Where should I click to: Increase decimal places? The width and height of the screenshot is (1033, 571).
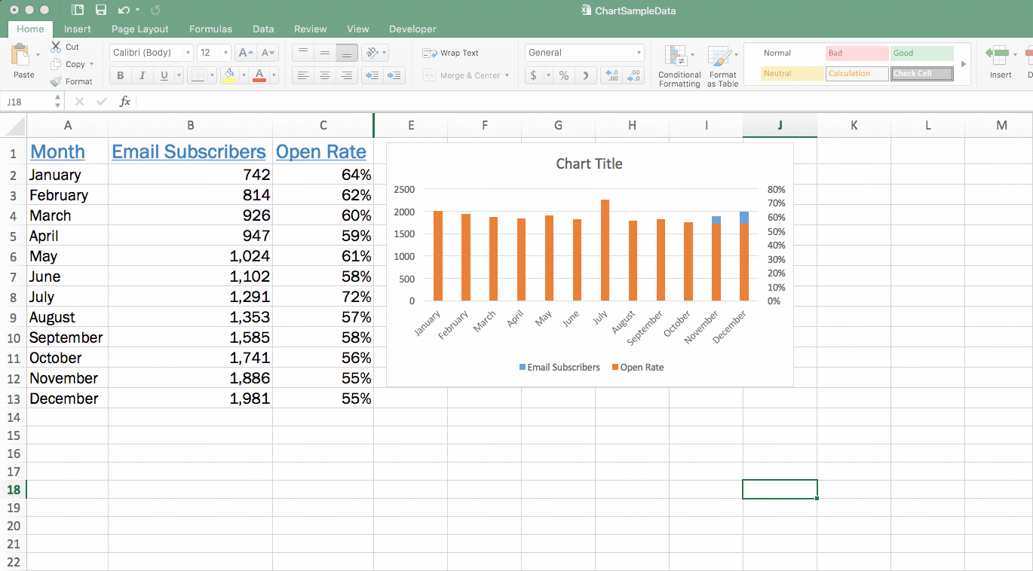tap(611, 75)
